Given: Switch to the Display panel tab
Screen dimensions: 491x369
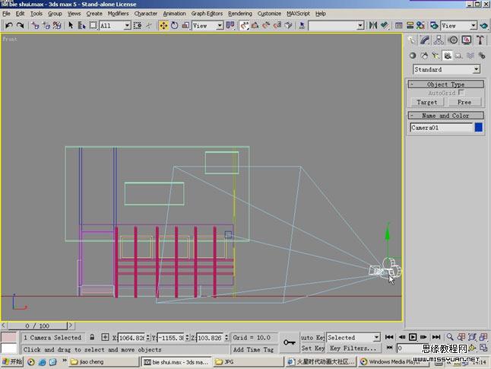Looking at the screenshot, I should click(x=467, y=40).
